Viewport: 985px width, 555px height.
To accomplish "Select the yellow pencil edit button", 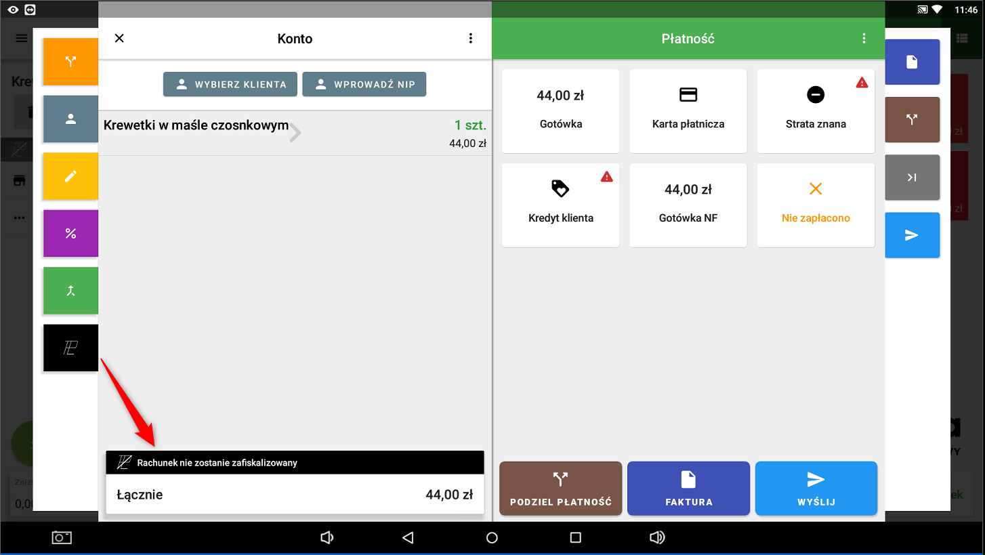I will 70,176.
